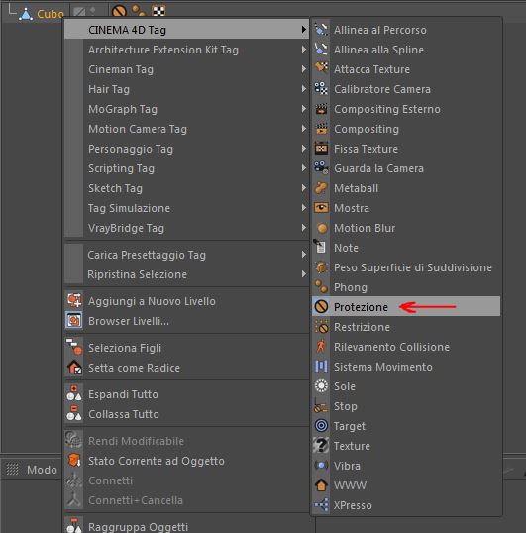Click the Stop tag icon

point(321,406)
